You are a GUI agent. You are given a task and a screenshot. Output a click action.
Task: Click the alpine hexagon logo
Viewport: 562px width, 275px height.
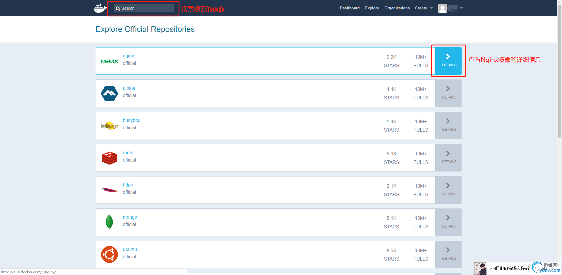click(x=109, y=94)
